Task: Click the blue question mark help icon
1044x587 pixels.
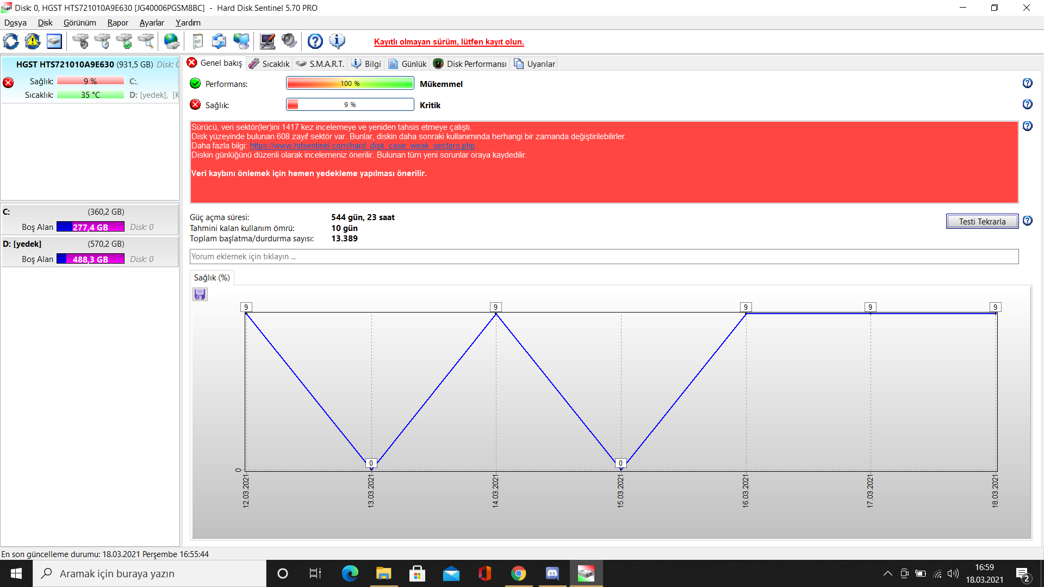Action: tap(315, 41)
